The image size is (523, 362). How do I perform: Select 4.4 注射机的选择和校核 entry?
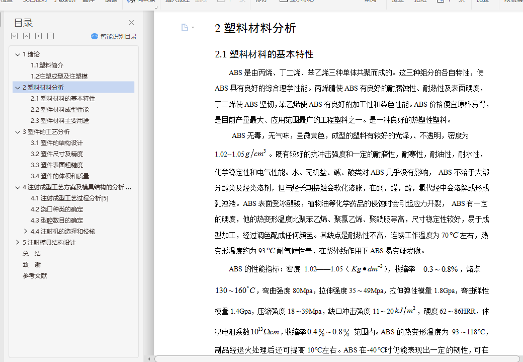(x=63, y=232)
